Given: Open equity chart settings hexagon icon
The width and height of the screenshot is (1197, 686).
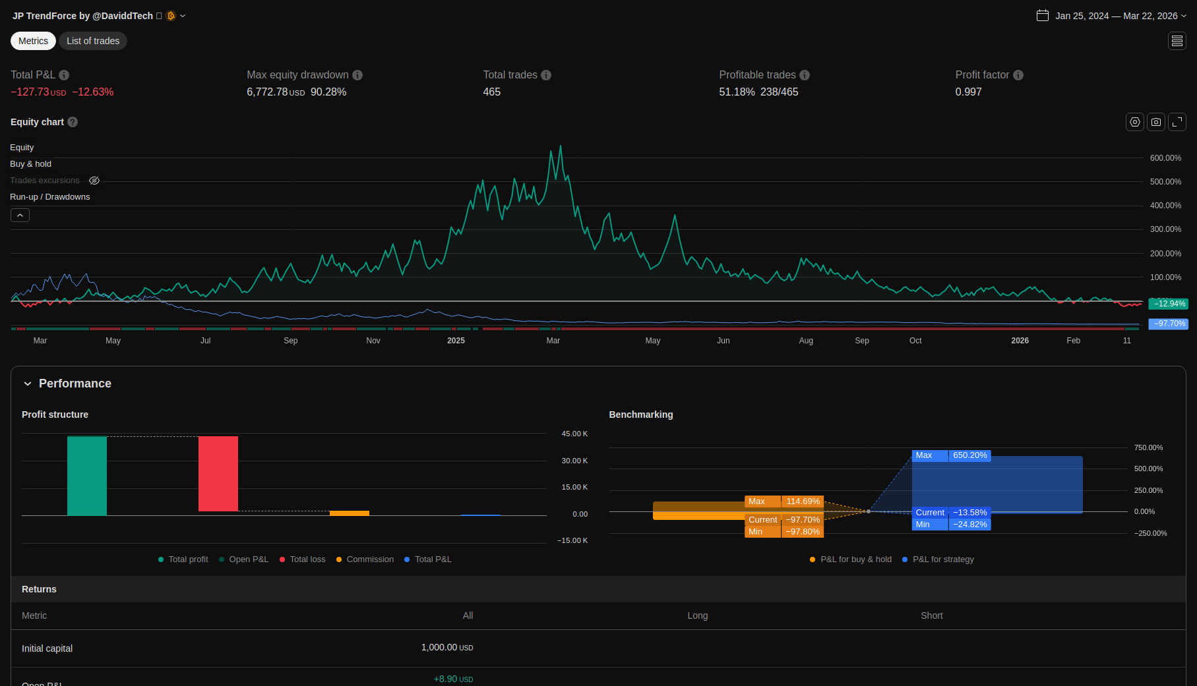Looking at the screenshot, I should [1134, 122].
